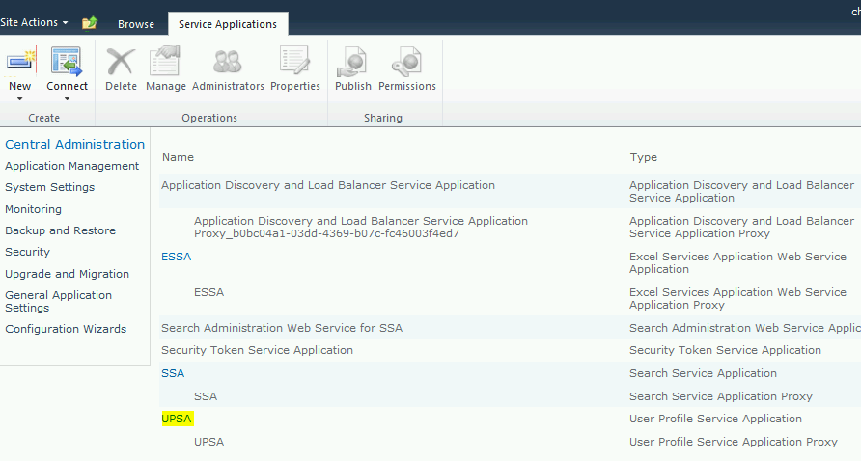This screenshot has width=861, height=461.
Task: Open the SSA Search Service Application link
Action: (173, 373)
